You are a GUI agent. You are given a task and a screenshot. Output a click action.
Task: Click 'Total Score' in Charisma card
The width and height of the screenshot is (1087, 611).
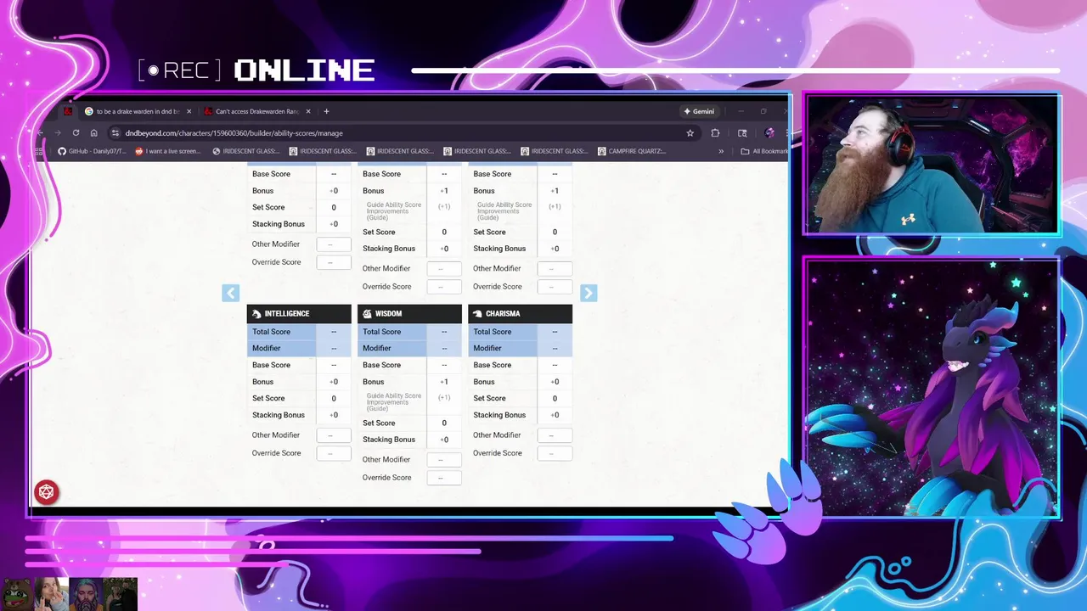pyautogui.click(x=493, y=332)
